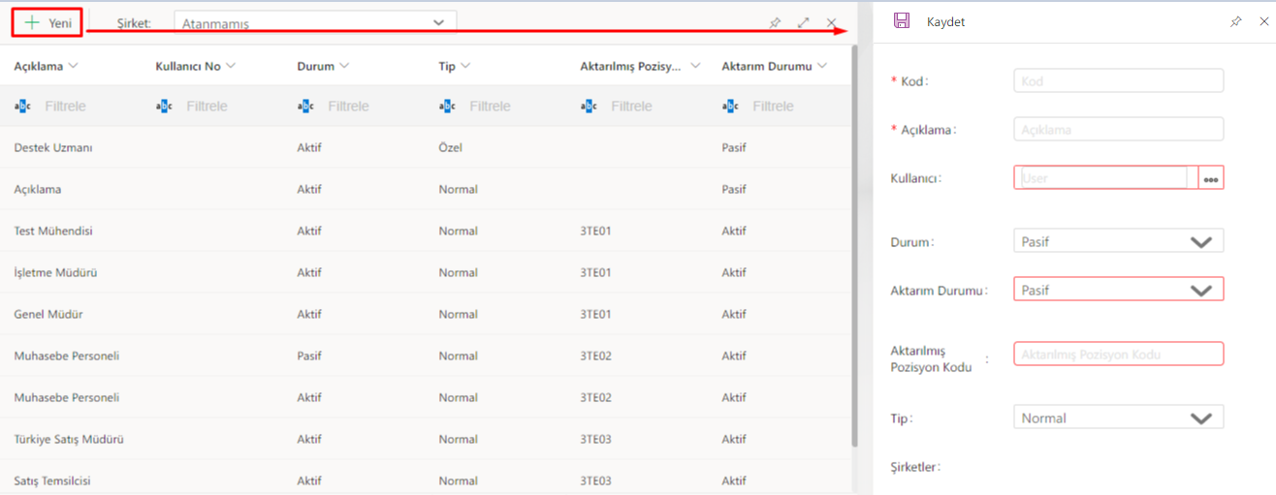
Task: Expand the Aktarım Durumu dropdown in form
Action: coord(1200,291)
